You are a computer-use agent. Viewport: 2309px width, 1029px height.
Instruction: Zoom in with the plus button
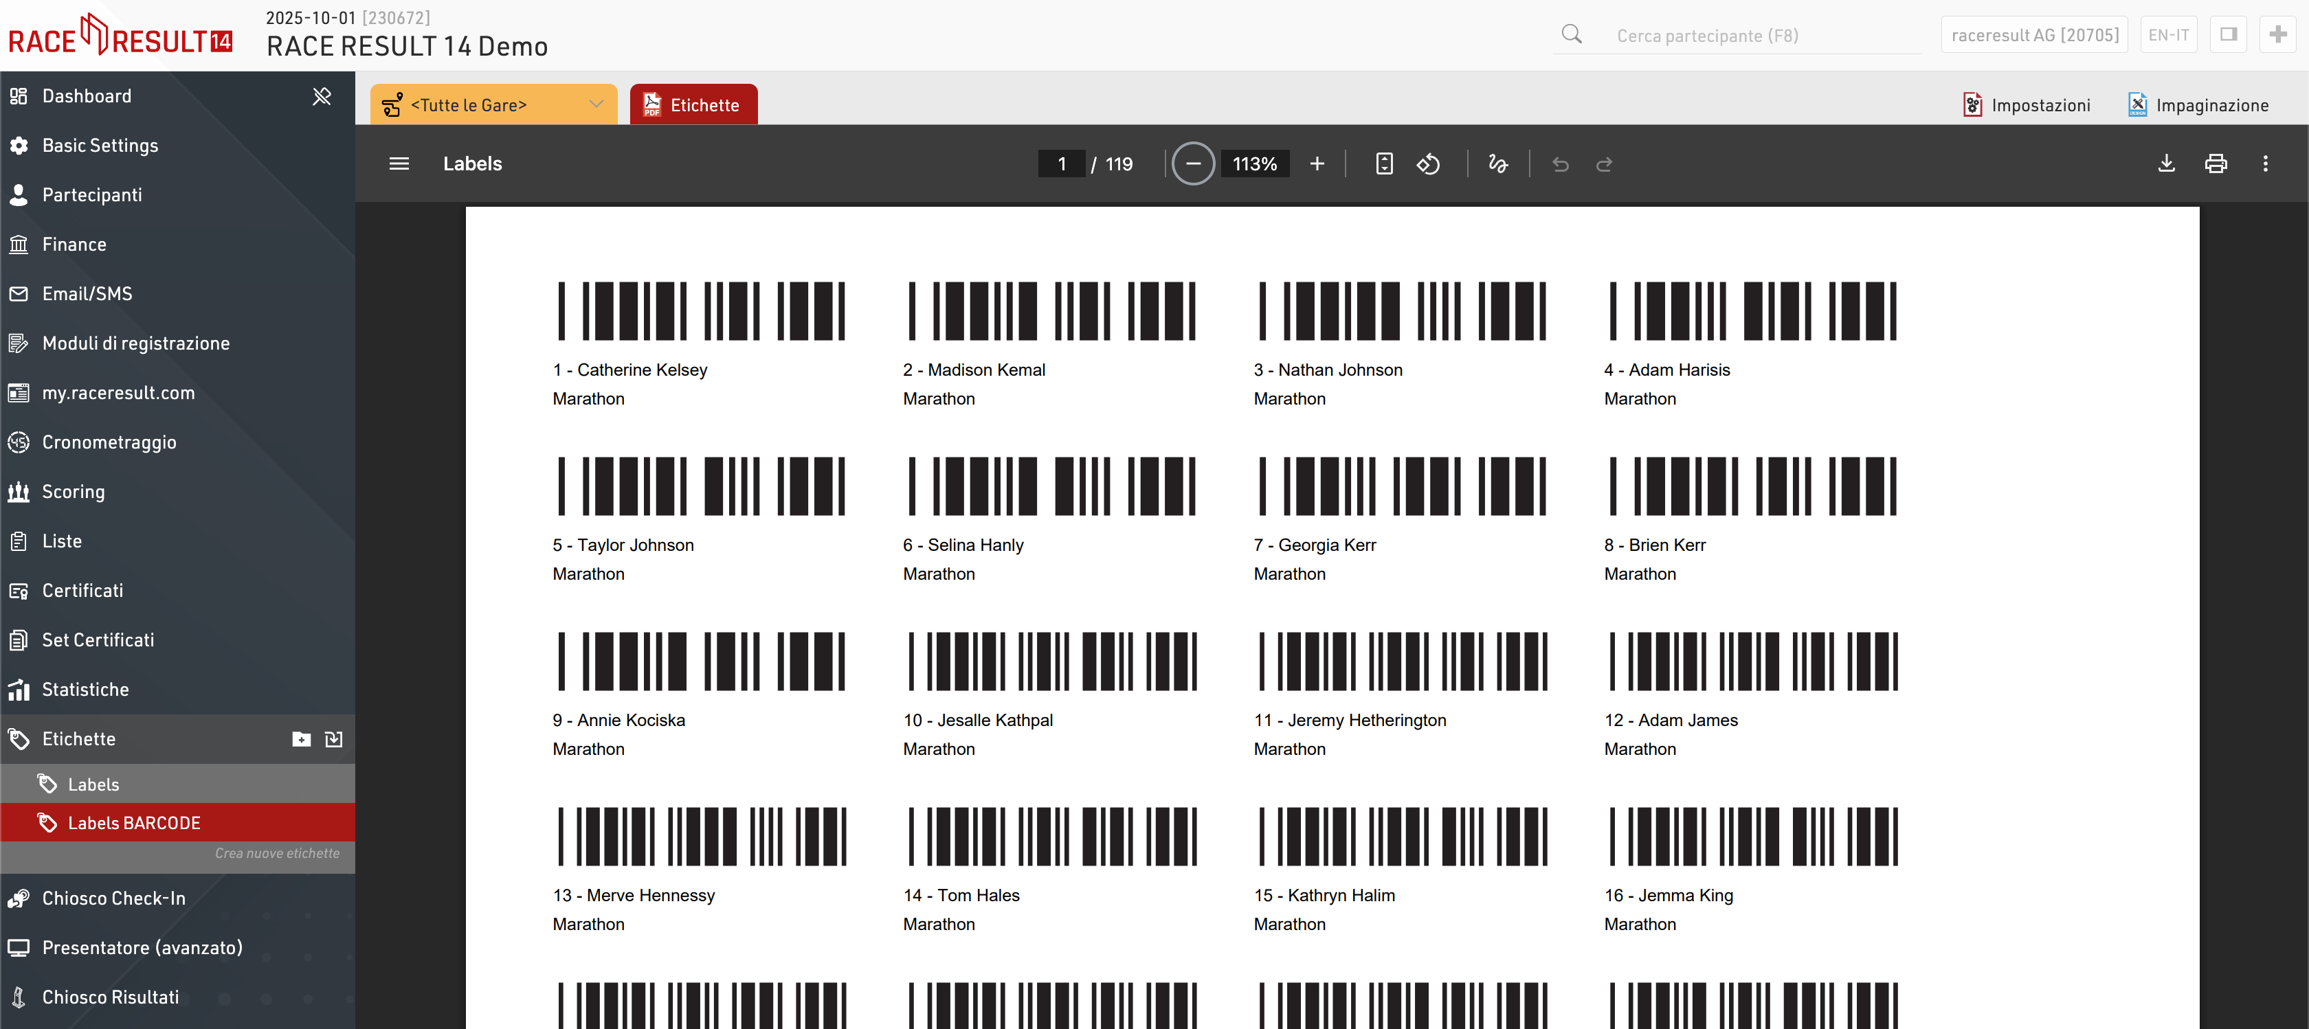coord(1316,164)
